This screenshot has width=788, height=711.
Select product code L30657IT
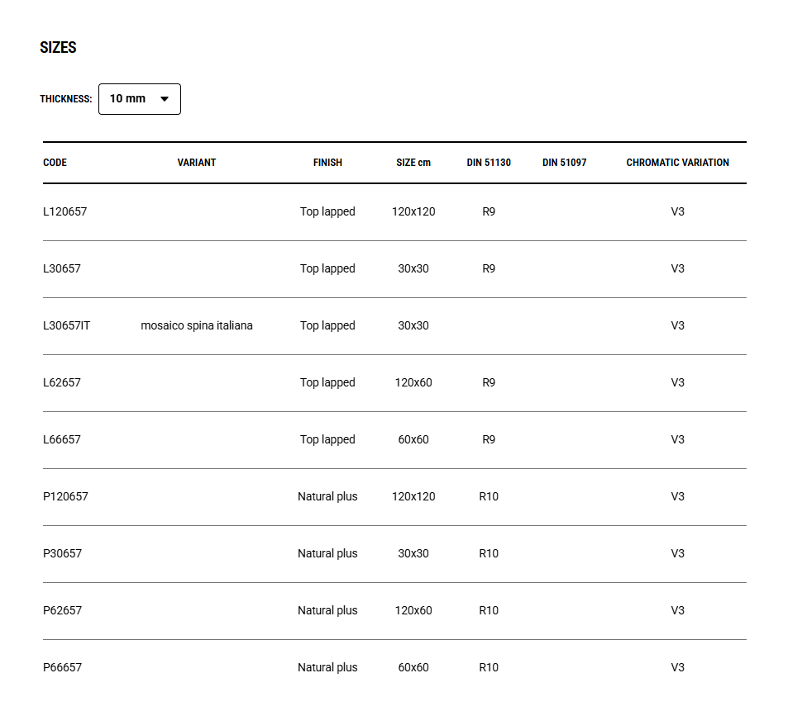point(66,326)
